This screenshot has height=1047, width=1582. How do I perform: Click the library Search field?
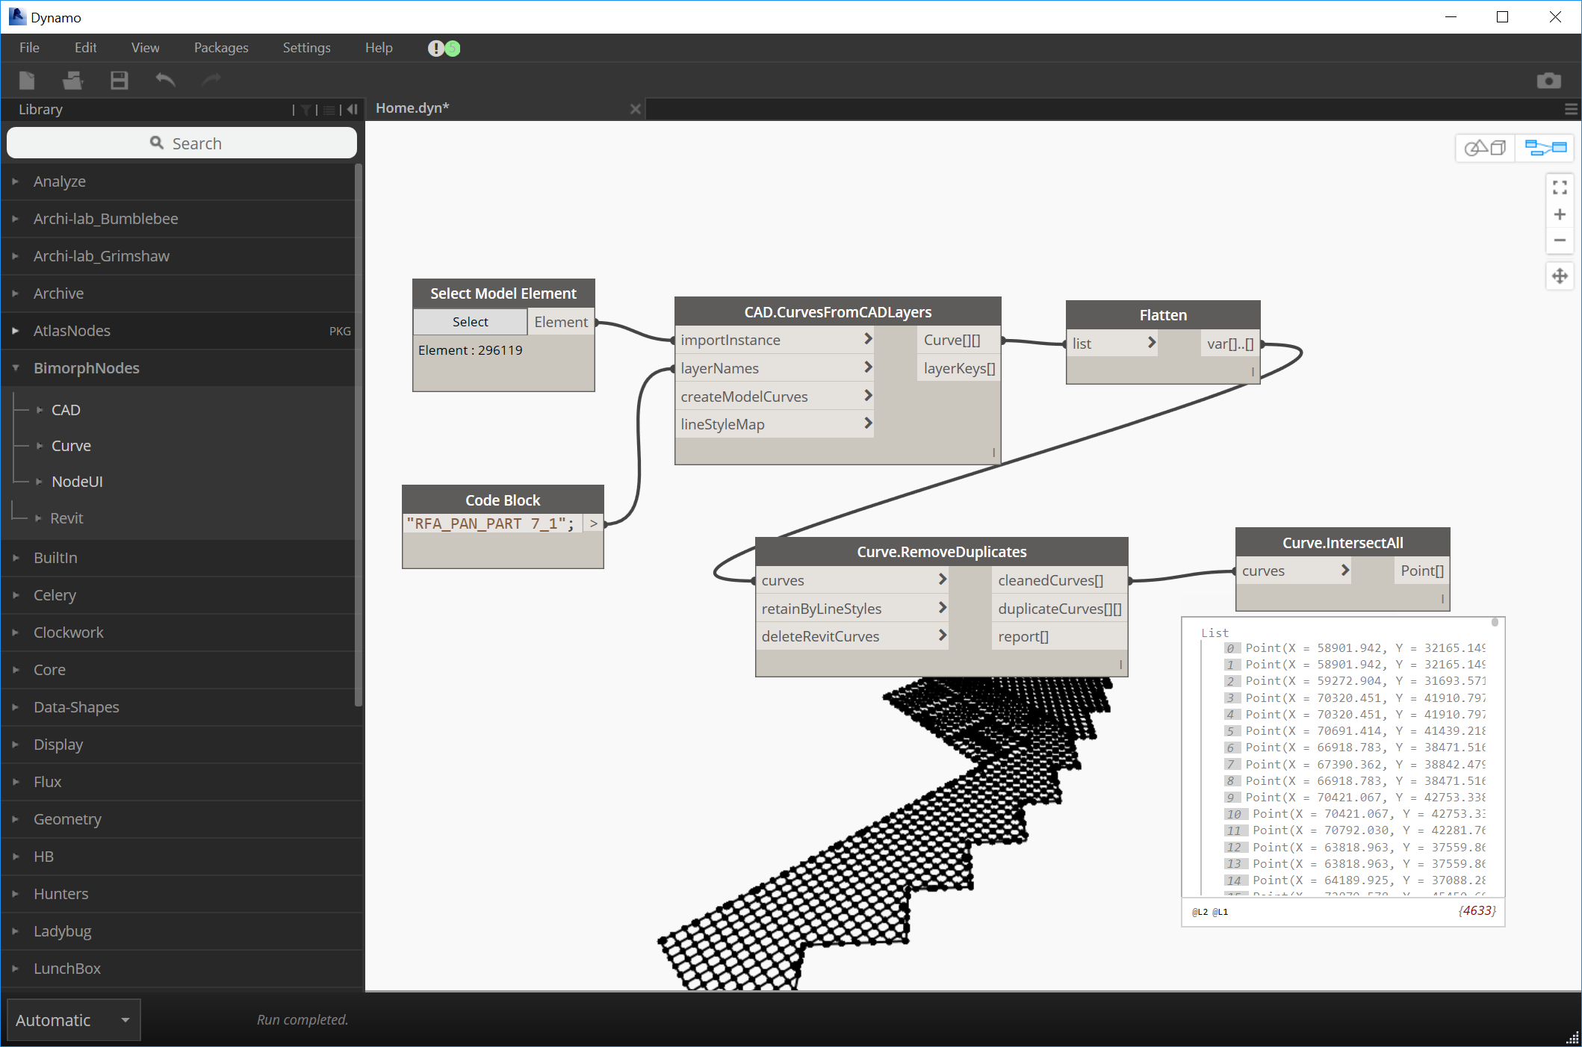click(182, 143)
